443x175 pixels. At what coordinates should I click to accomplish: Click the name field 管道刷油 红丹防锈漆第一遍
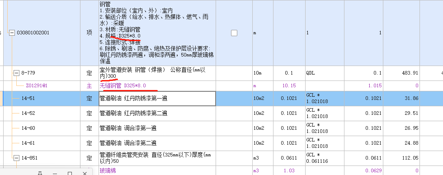157,99
